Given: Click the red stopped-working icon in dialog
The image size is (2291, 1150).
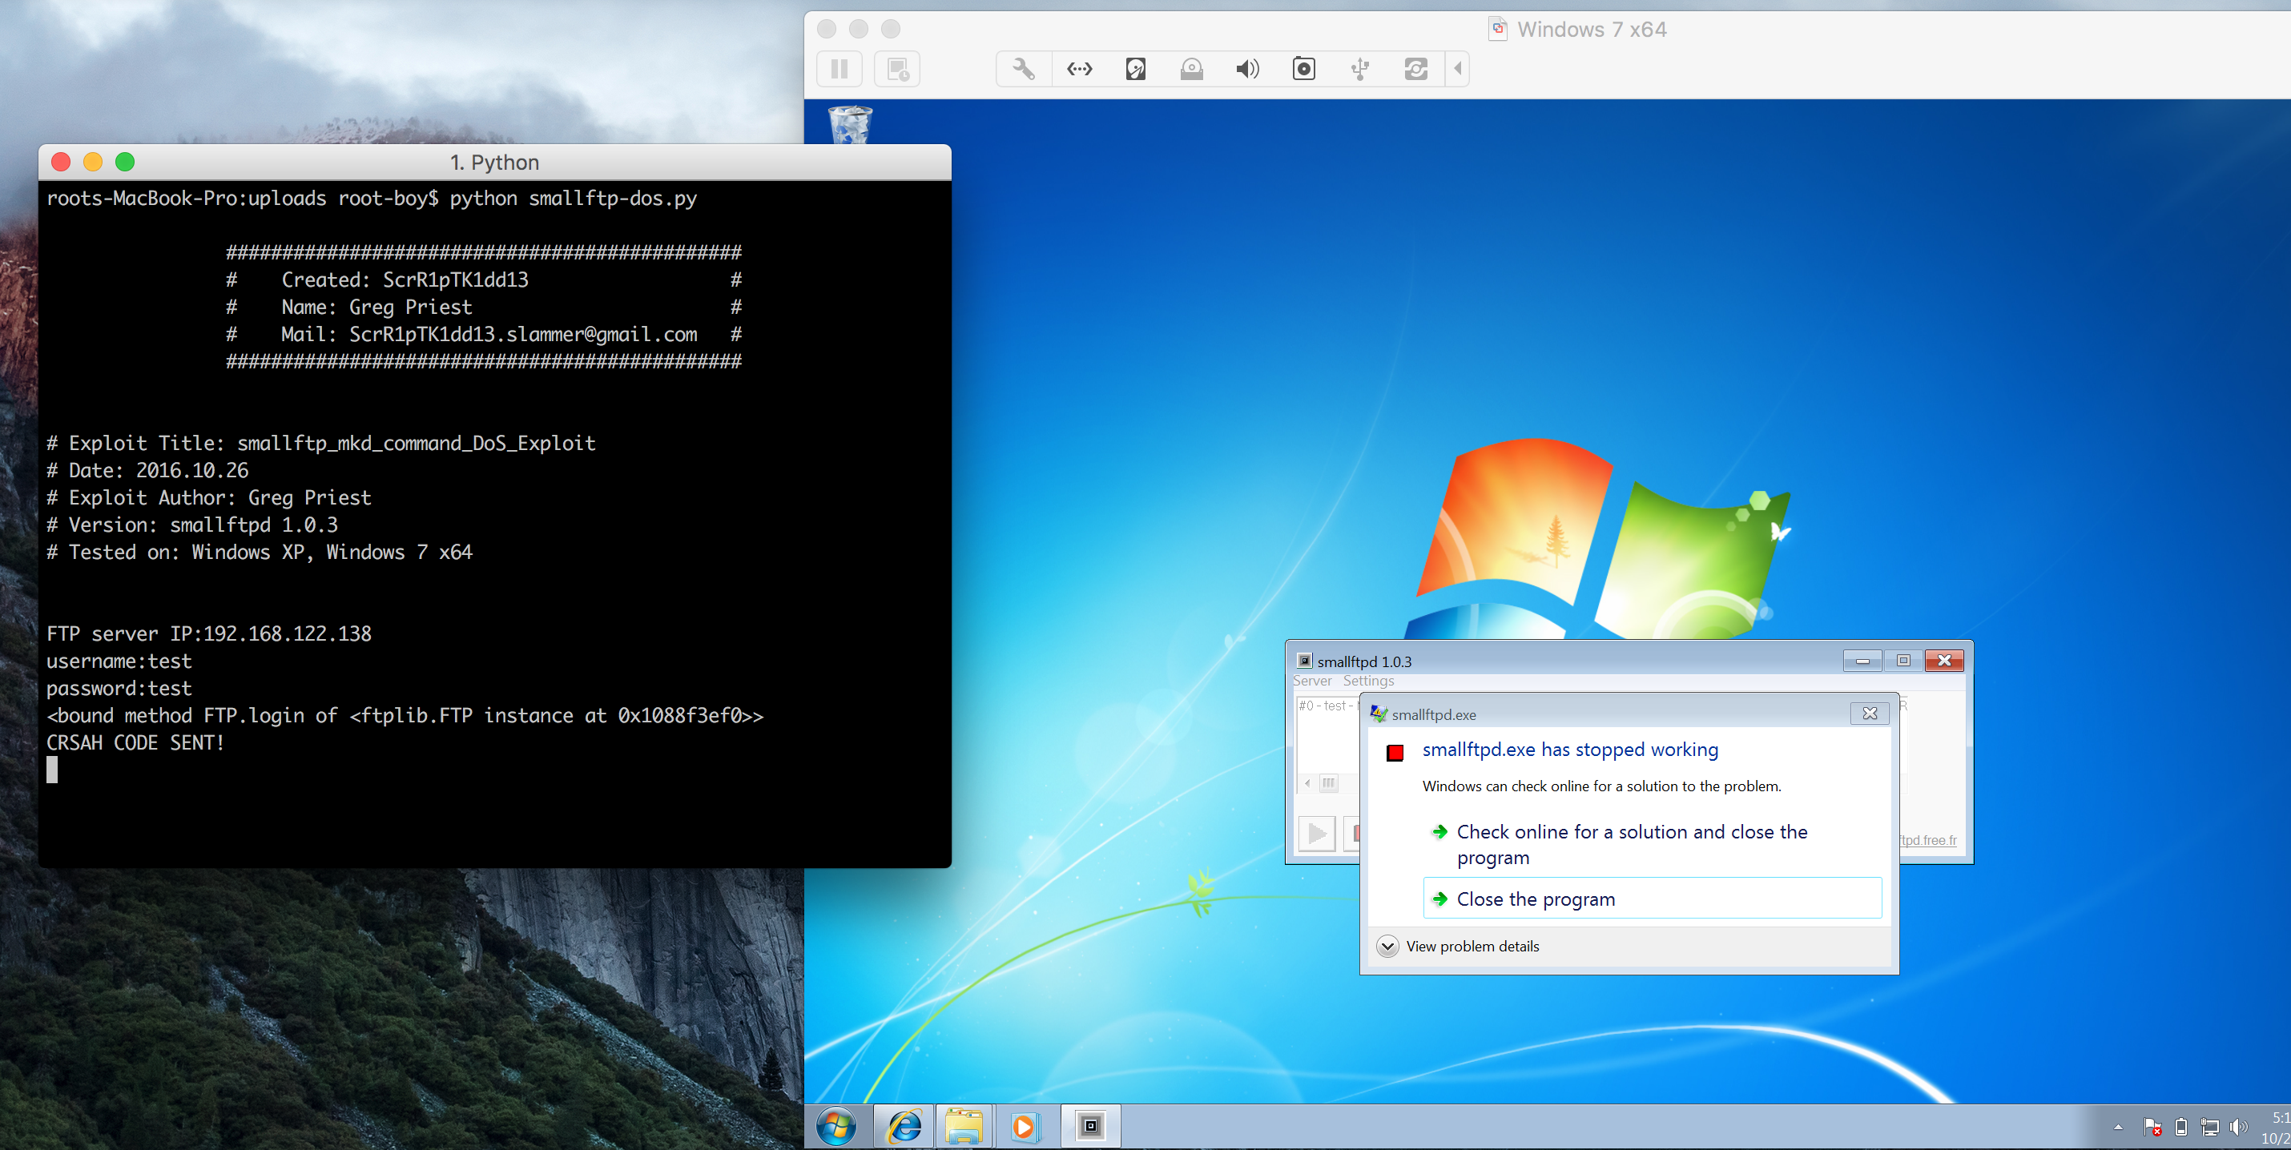Looking at the screenshot, I should (1395, 753).
